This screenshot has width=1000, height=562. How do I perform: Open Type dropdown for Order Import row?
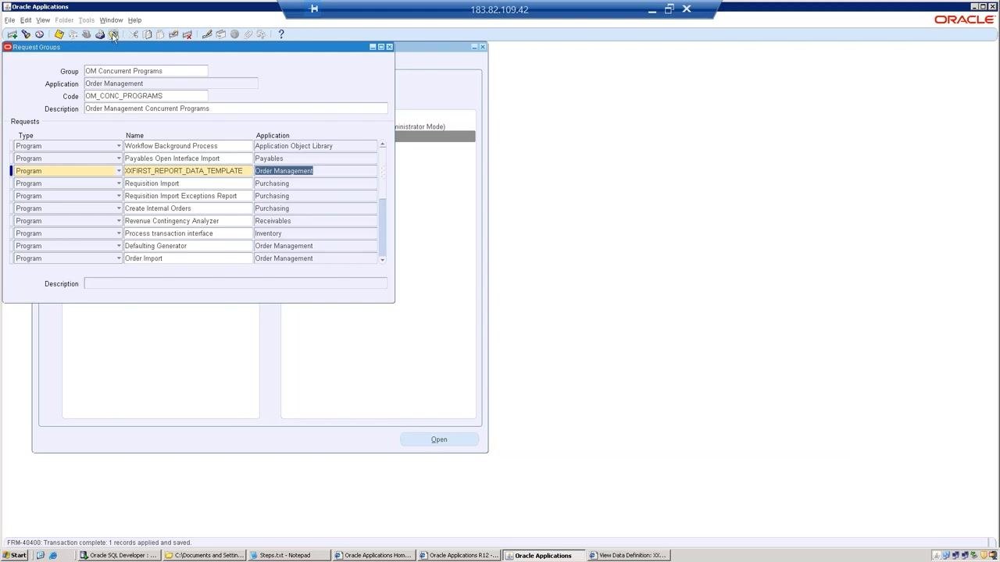(x=119, y=258)
